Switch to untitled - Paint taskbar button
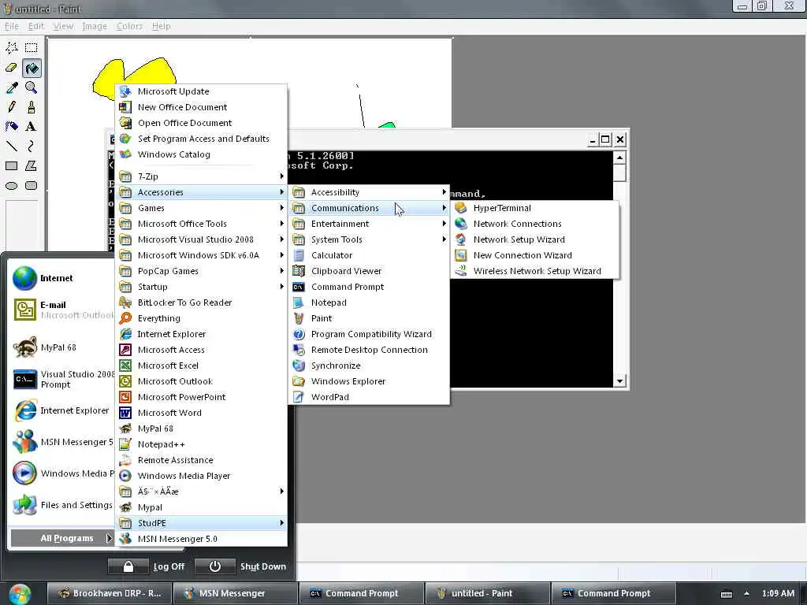807x605 pixels. coord(487,593)
